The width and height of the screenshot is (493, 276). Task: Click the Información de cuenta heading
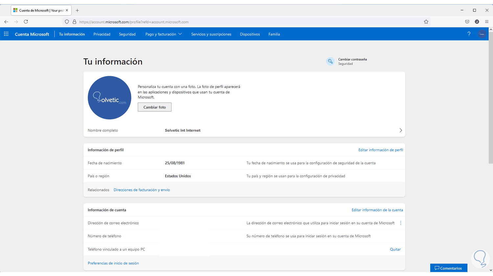click(x=107, y=210)
